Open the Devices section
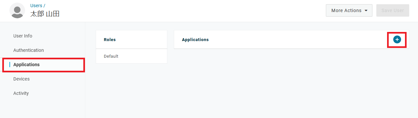Image resolution: width=418 pixels, height=118 pixels. pyautogui.click(x=21, y=79)
